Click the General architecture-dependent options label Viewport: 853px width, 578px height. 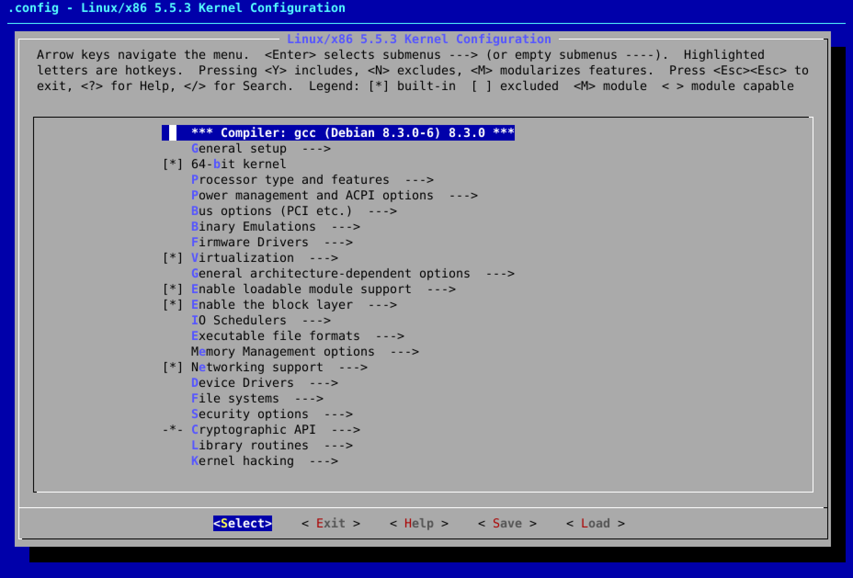(330, 273)
